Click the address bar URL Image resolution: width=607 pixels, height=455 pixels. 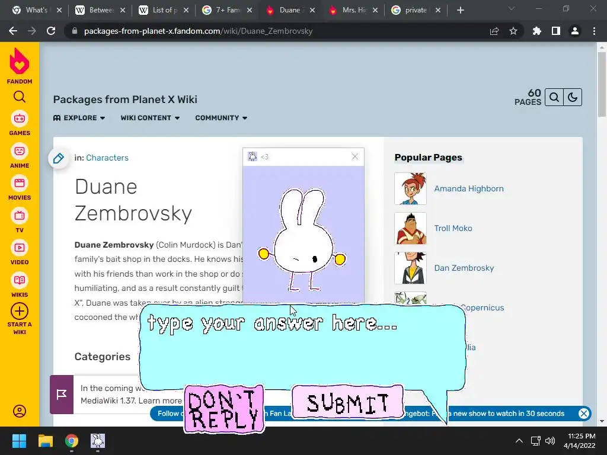pyautogui.click(x=198, y=31)
